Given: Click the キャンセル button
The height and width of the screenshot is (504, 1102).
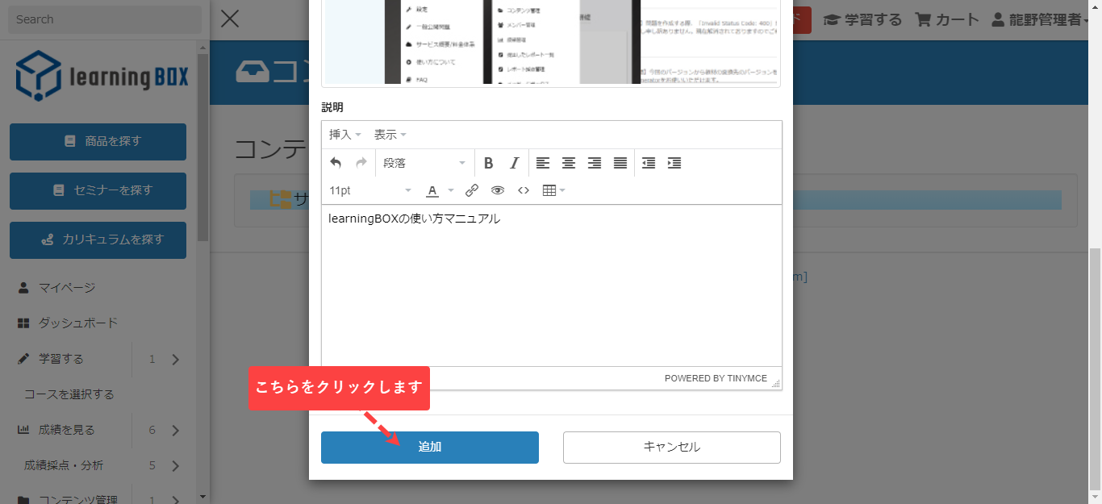Looking at the screenshot, I should click(x=671, y=448).
